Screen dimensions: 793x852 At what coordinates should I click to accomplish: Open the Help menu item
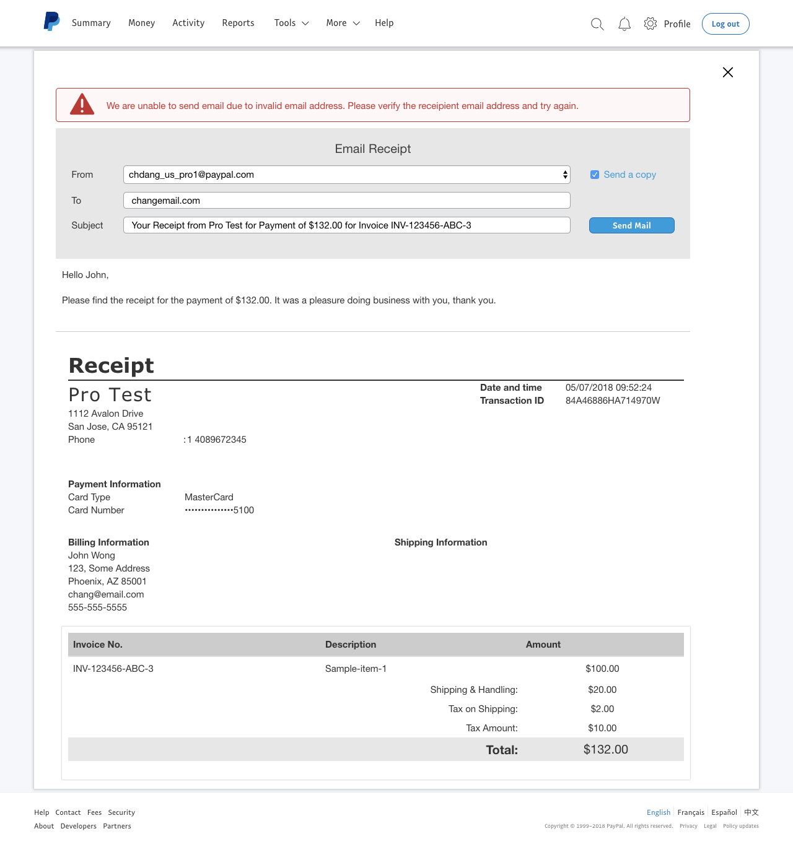point(384,23)
